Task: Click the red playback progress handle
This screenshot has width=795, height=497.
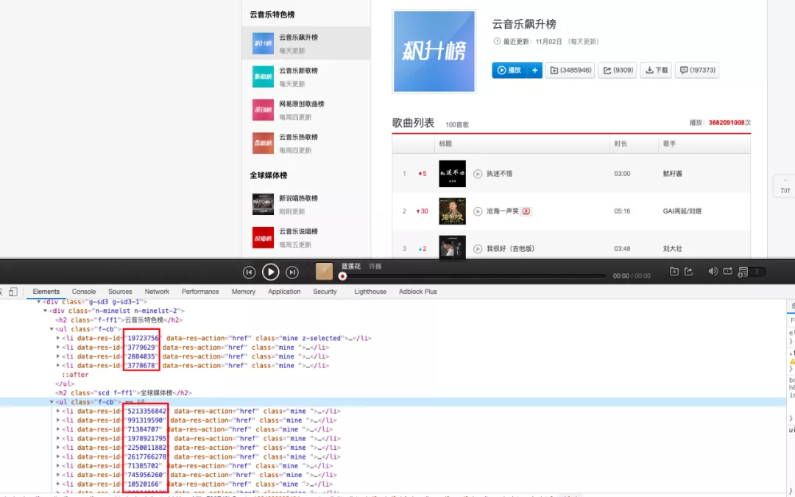Action: (343, 276)
